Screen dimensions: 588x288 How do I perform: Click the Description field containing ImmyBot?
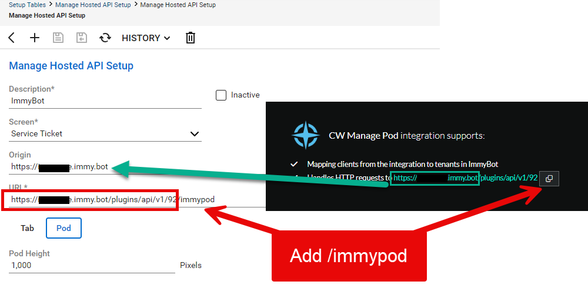pos(105,101)
